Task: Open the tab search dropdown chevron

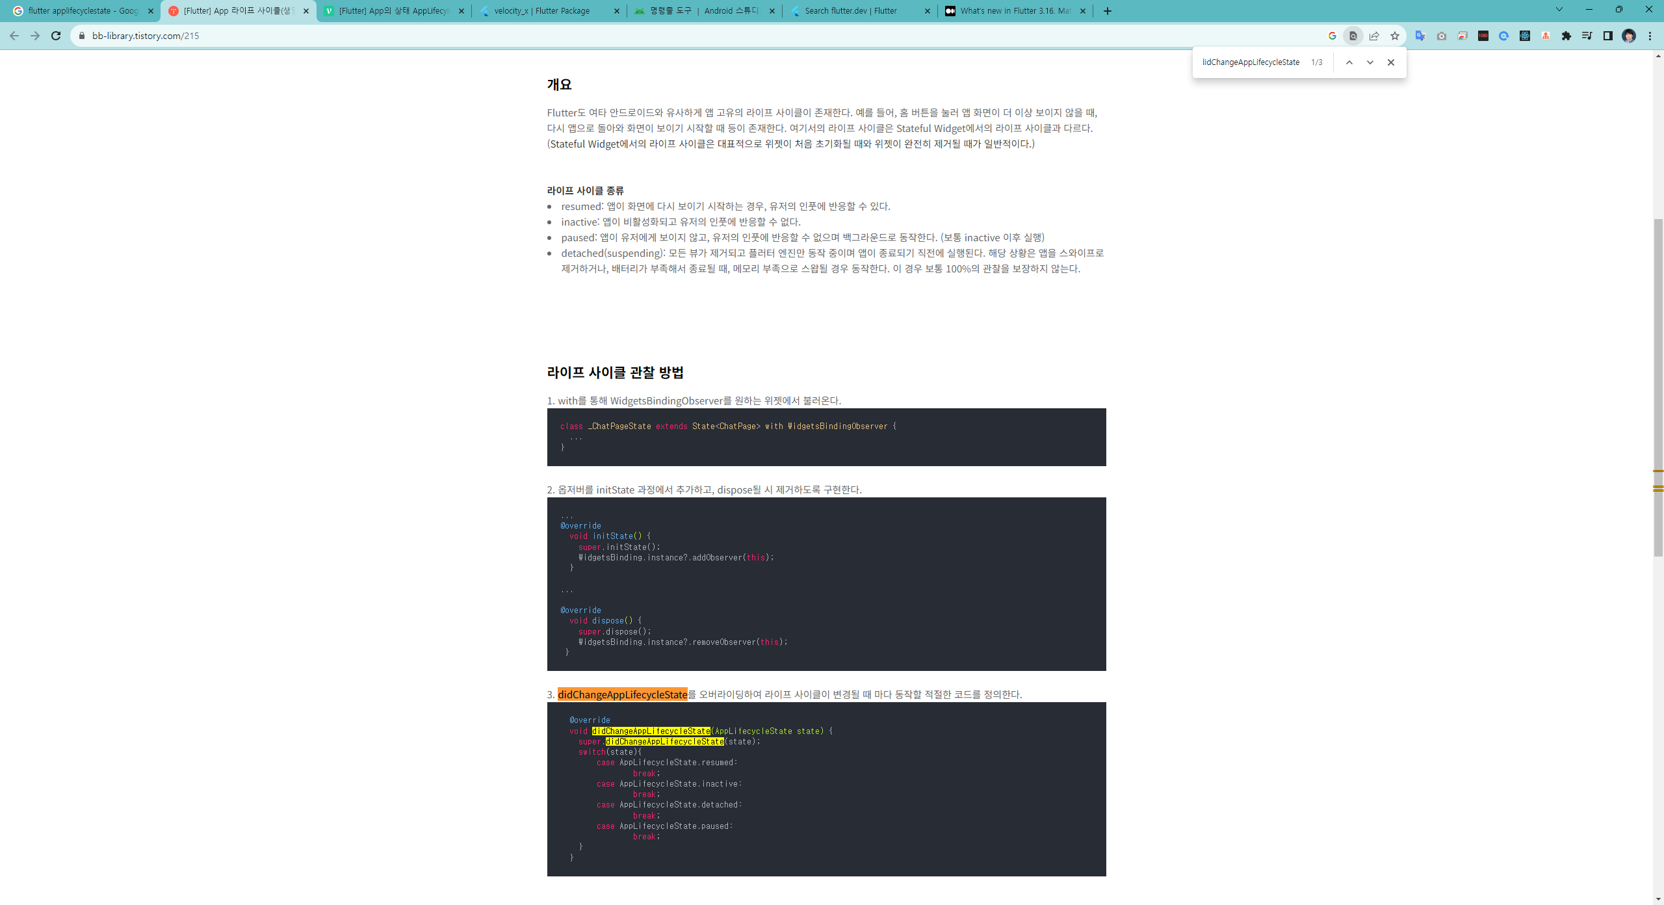Action: (x=1559, y=10)
